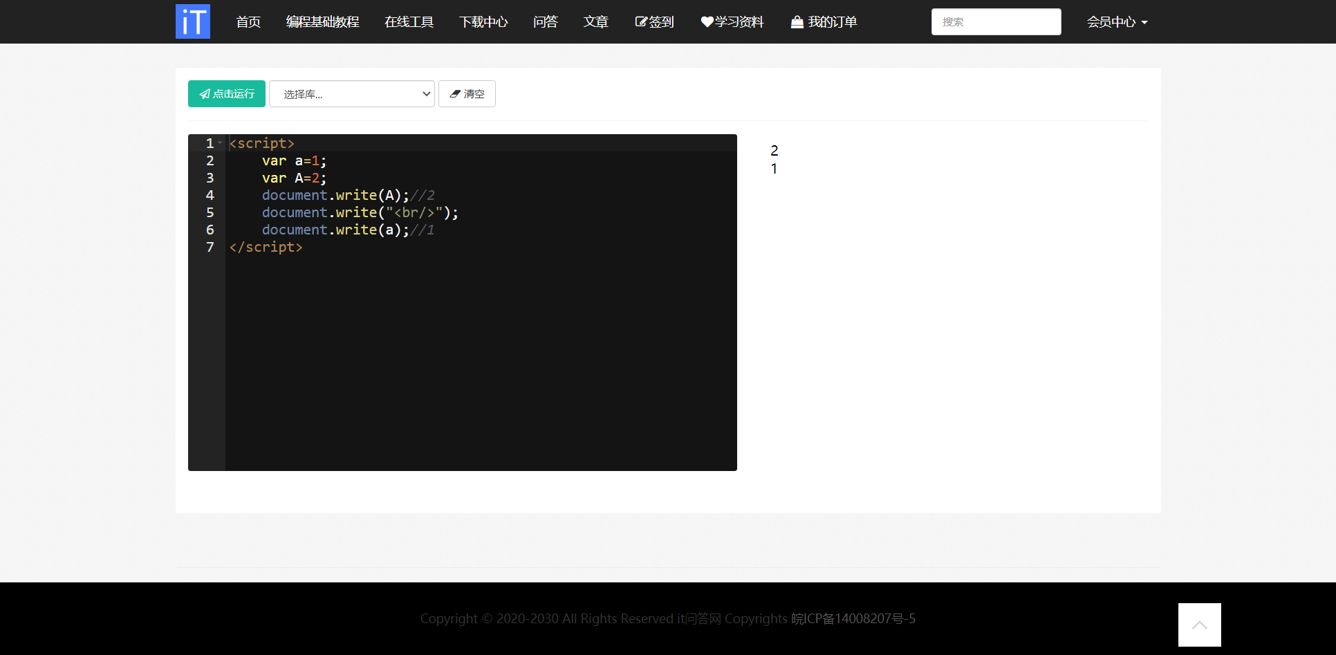Open 下载中心 navigation item
This screenshot has width=1336, height=655.
click(483, 22)
